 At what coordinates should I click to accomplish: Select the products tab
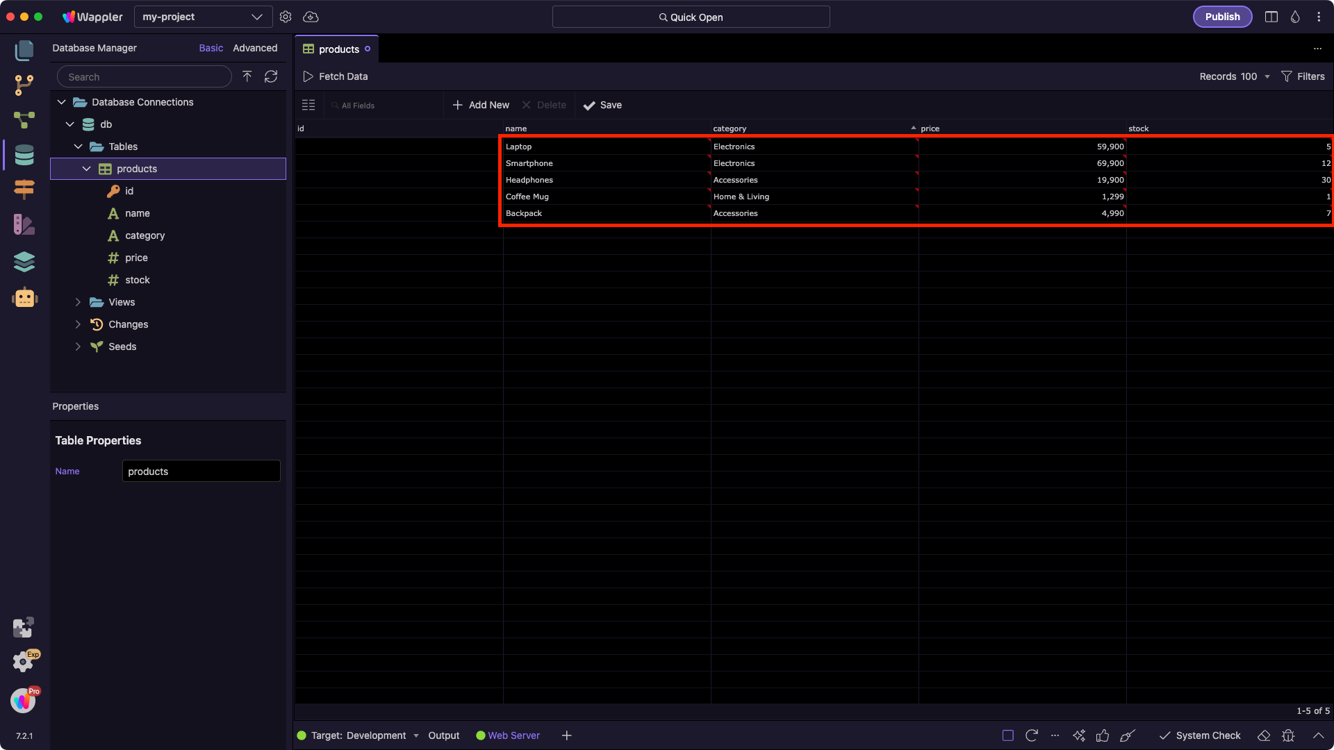coord(338,49)
